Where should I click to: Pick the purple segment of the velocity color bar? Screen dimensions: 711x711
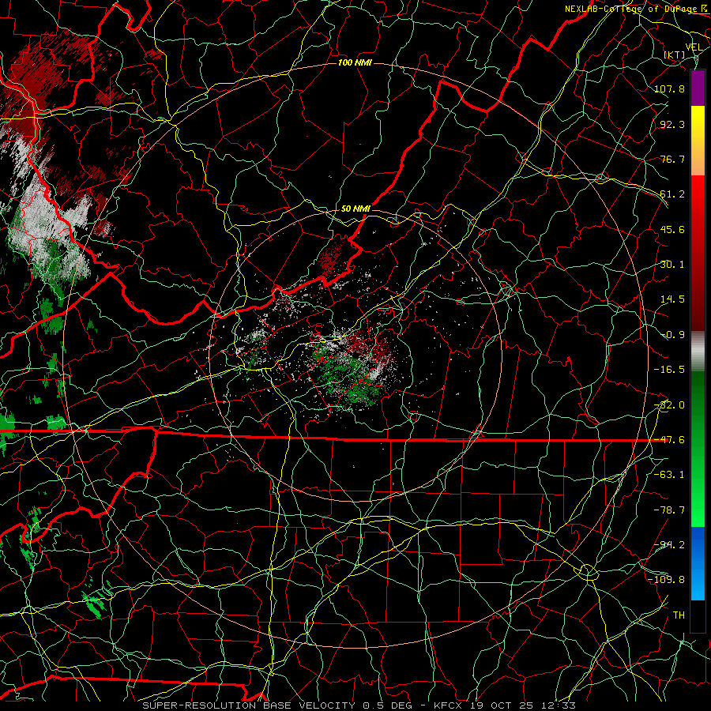point(698,88)
